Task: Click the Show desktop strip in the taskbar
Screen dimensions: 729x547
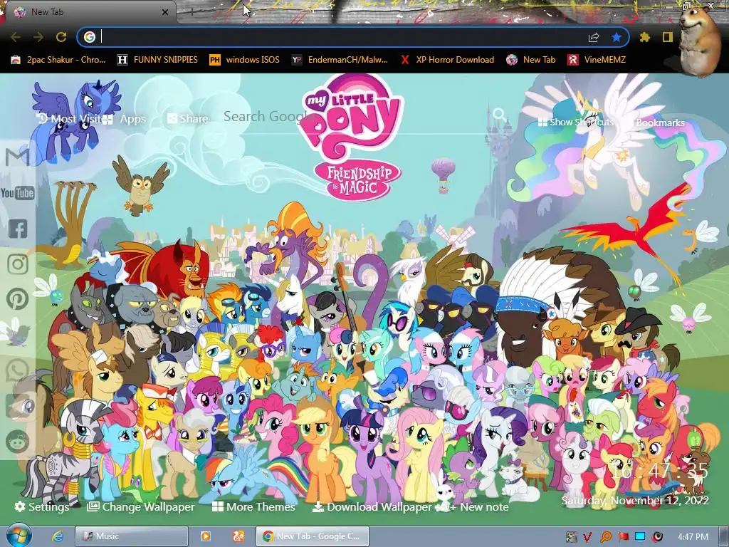Action: click(724, 536)
